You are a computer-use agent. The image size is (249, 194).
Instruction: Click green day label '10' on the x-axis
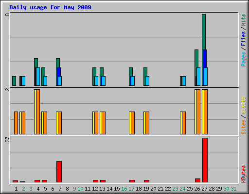tap(80, 189)
